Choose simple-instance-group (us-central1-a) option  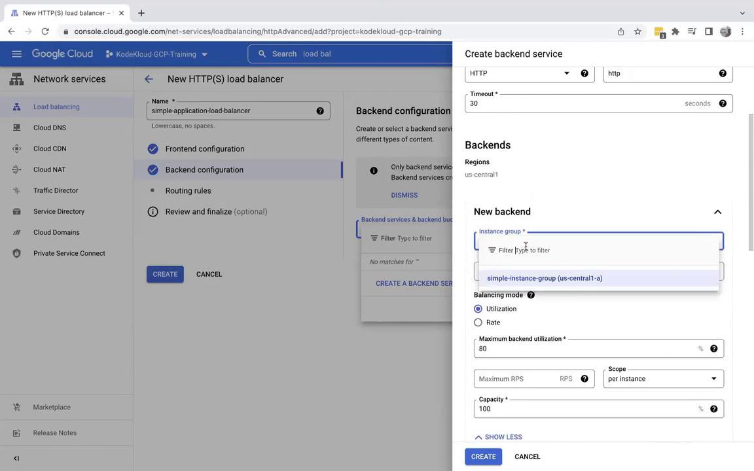pos(545,278)
